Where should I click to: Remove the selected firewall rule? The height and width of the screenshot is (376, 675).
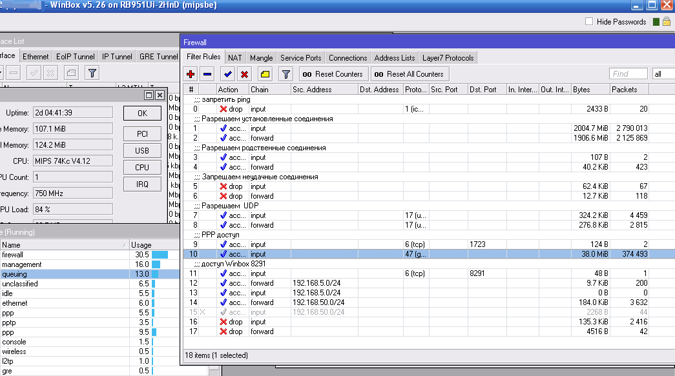click(207, 74)
